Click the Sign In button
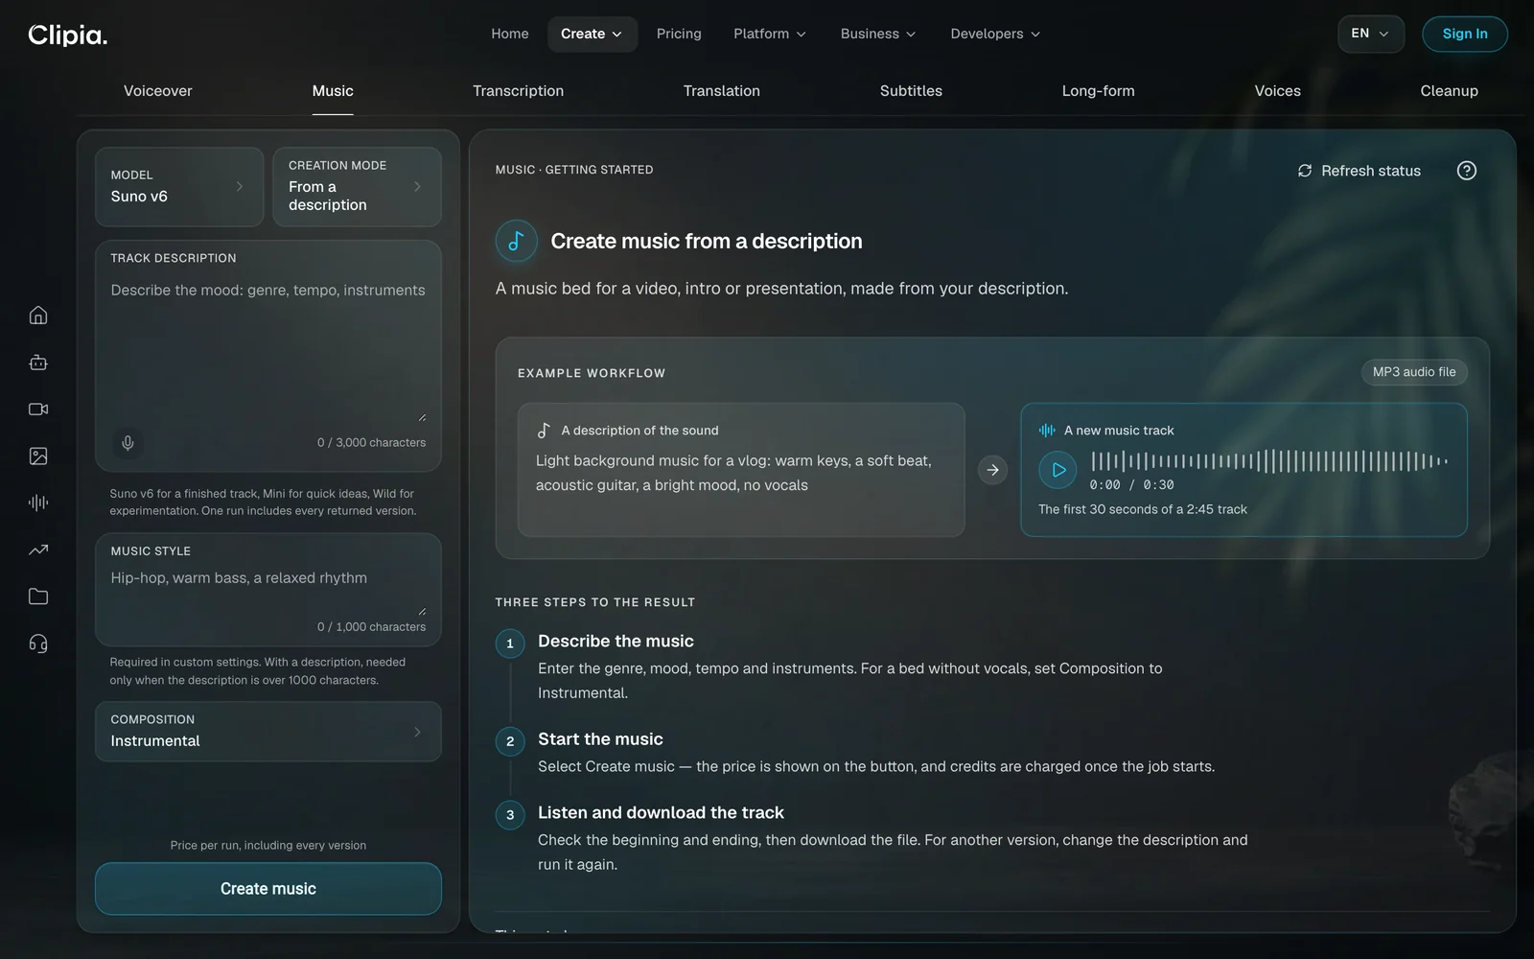 (1465, 34)
